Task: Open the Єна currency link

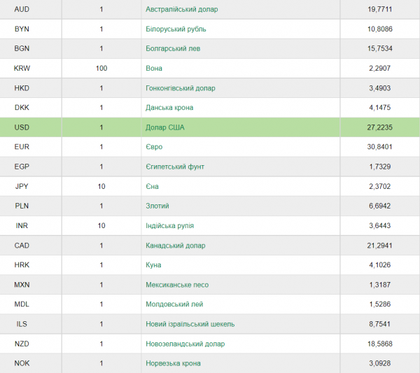Action: (x=152, y=186)
